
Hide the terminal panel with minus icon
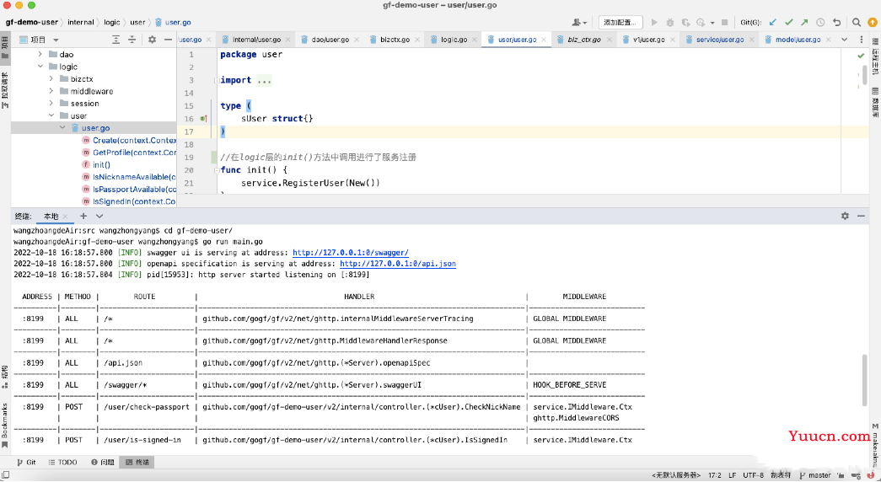coord(861,216)
